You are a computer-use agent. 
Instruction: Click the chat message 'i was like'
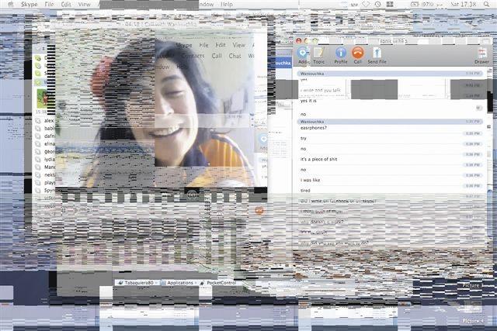(310, 180)
